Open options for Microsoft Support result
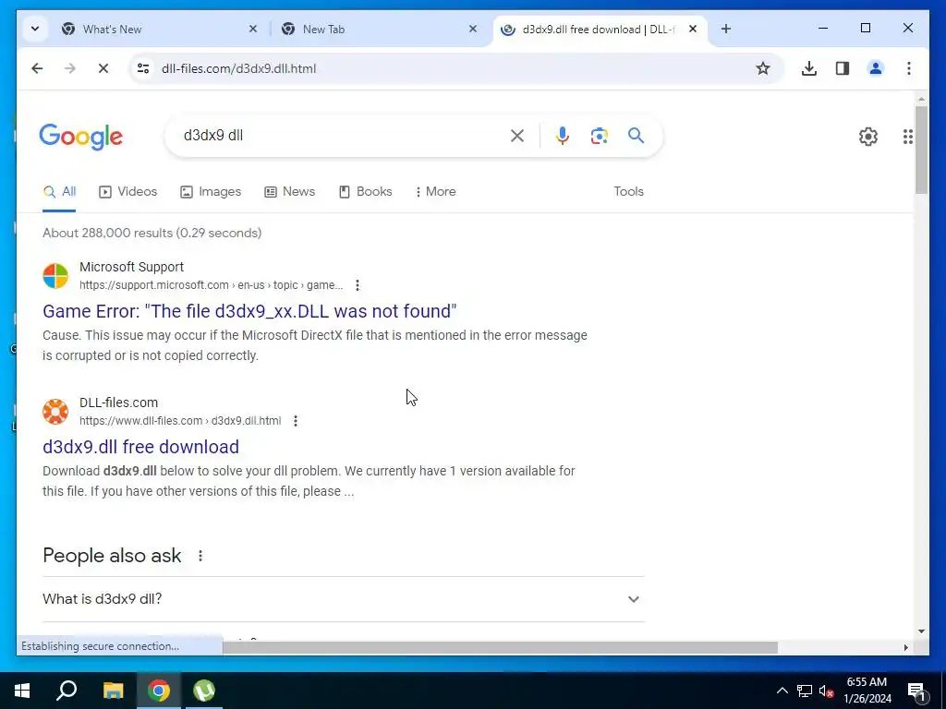Viewport: 946px width, 709px height. [358, 285]
